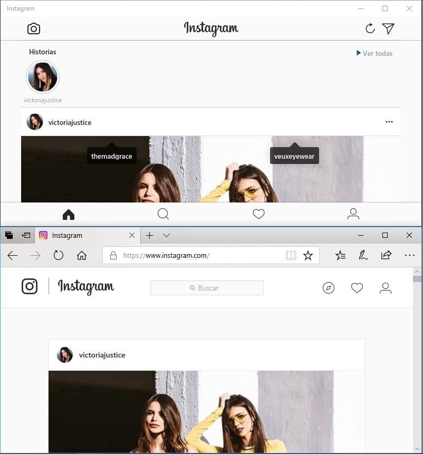Open Direct messages via the paper plane icon

389,28
